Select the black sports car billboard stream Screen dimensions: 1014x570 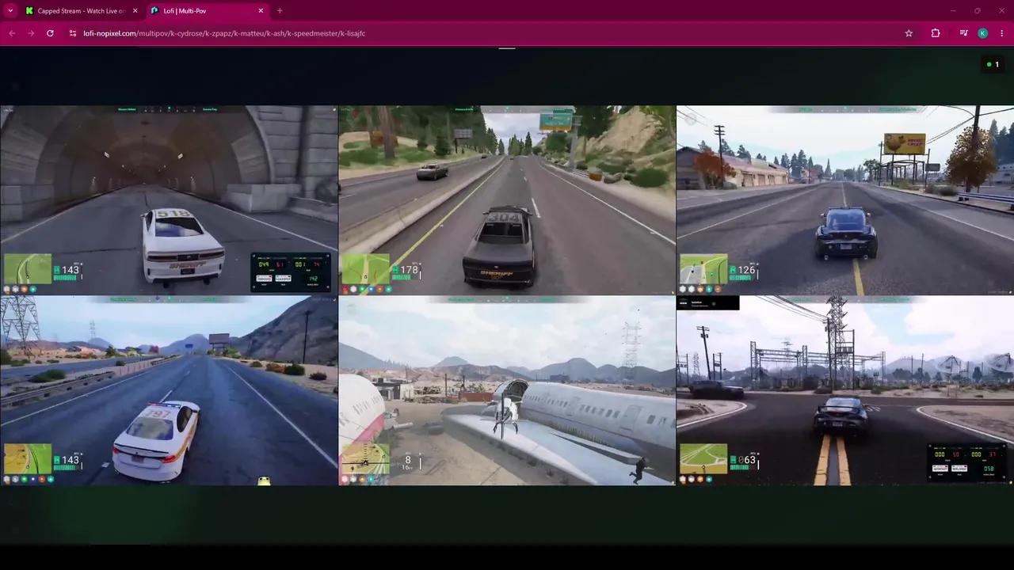[845, 200]
